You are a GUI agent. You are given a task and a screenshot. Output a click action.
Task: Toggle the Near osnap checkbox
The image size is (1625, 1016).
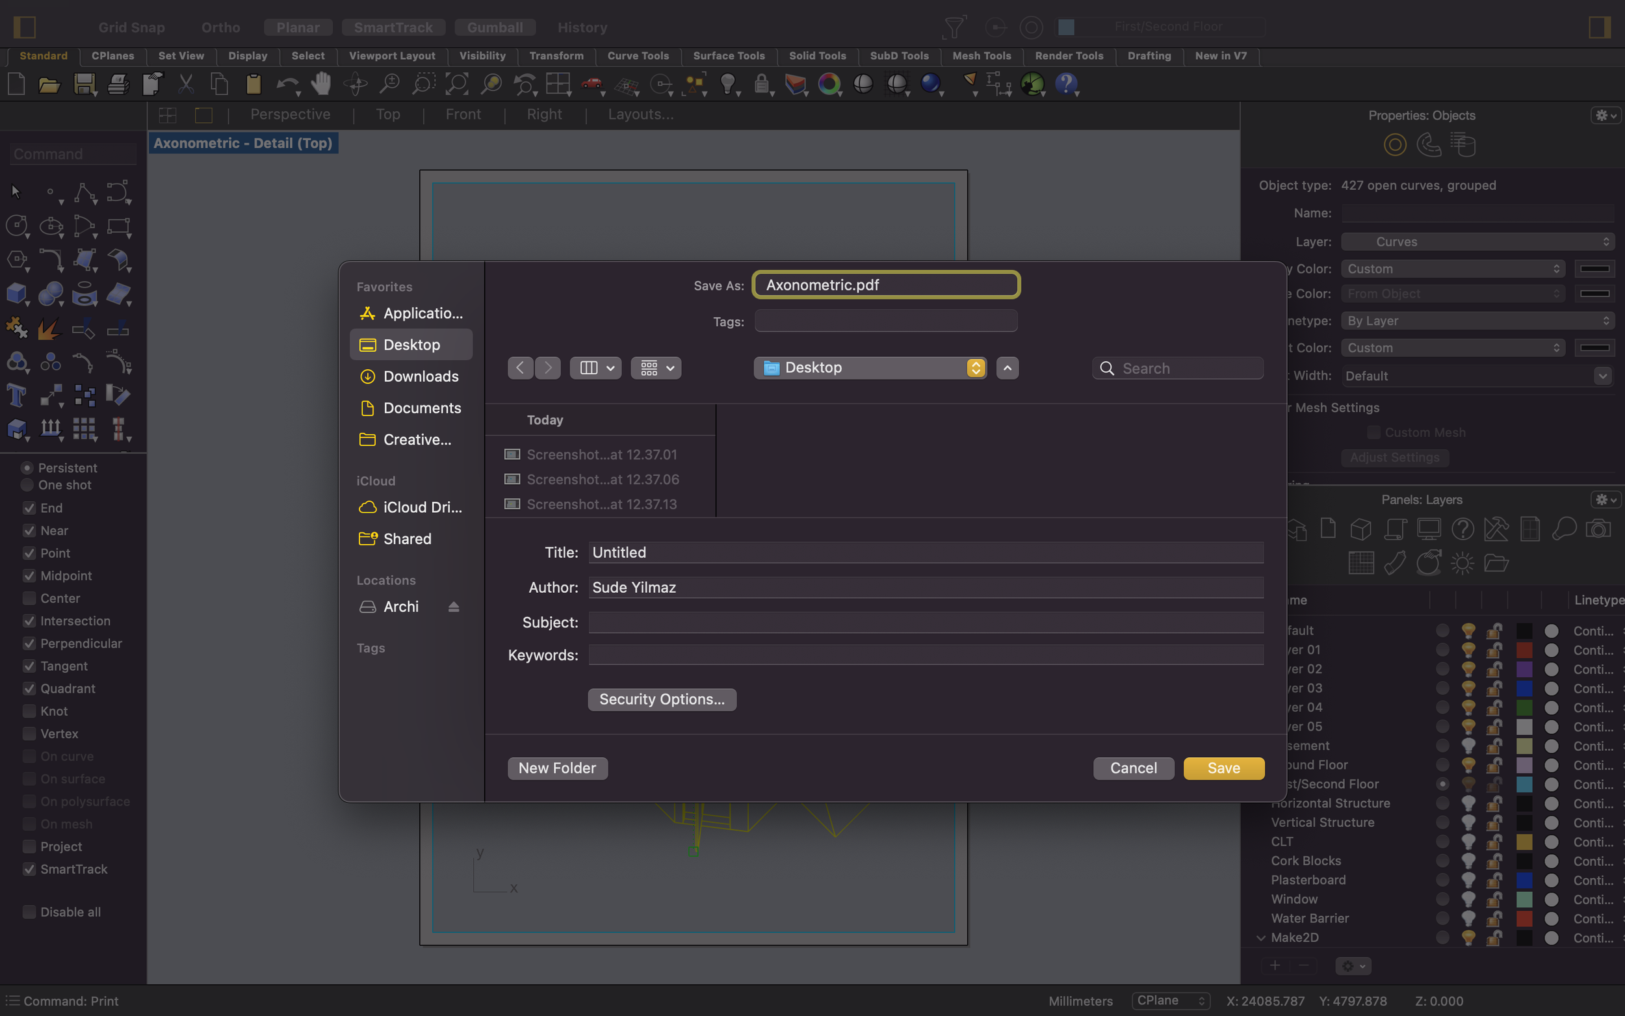29,531
